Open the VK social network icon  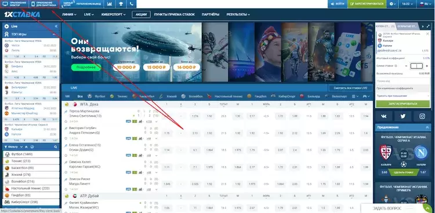(384, 116)
